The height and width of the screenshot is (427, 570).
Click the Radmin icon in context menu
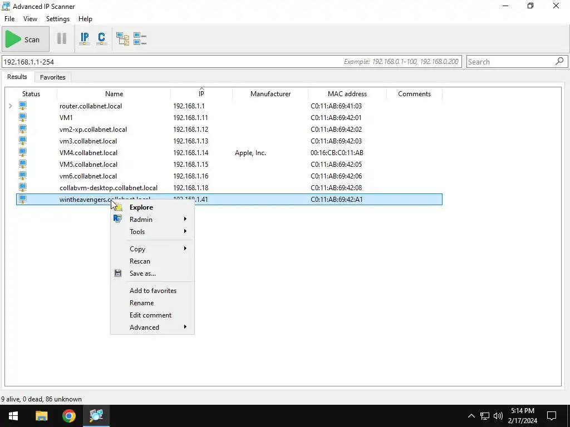(x=117, y=219)
